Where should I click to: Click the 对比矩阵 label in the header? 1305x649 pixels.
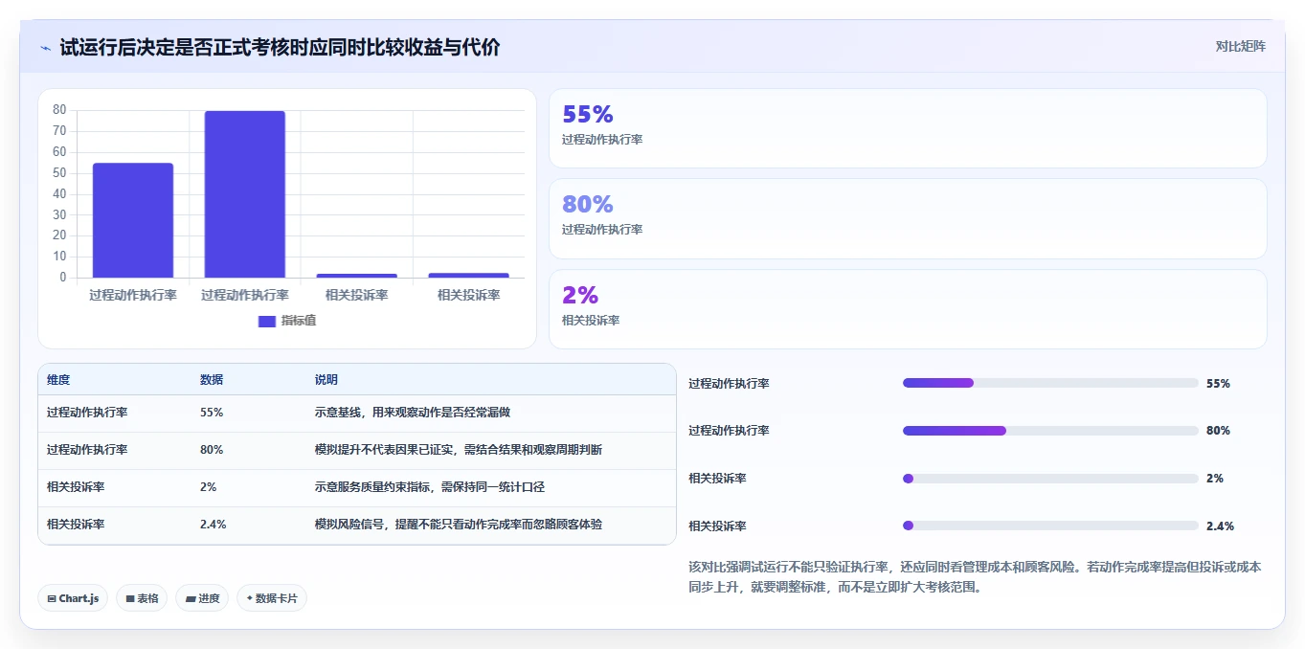[1240, 46]
